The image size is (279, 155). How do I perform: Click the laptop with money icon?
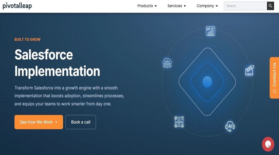(250, 71)
